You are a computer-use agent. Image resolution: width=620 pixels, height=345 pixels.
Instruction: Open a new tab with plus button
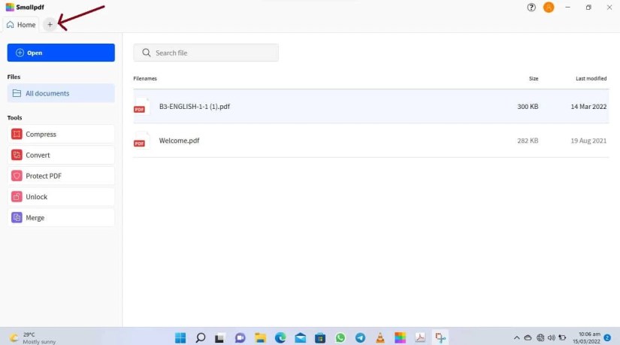pyautogui.click(x=50, y=25)
